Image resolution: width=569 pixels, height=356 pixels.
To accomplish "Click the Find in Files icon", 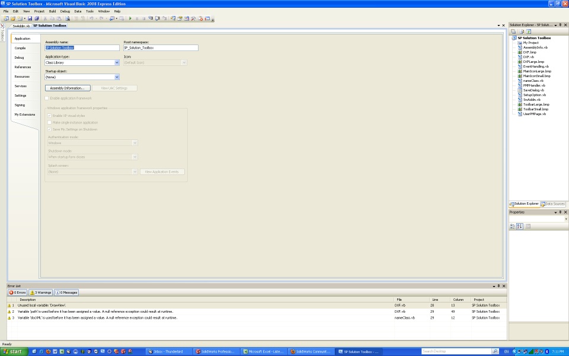I will (68, 18).
